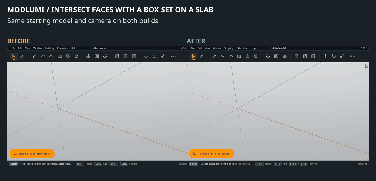Open the Help menu in BEFORE pane
Viewport: 376px width, 181px height.
74,48
